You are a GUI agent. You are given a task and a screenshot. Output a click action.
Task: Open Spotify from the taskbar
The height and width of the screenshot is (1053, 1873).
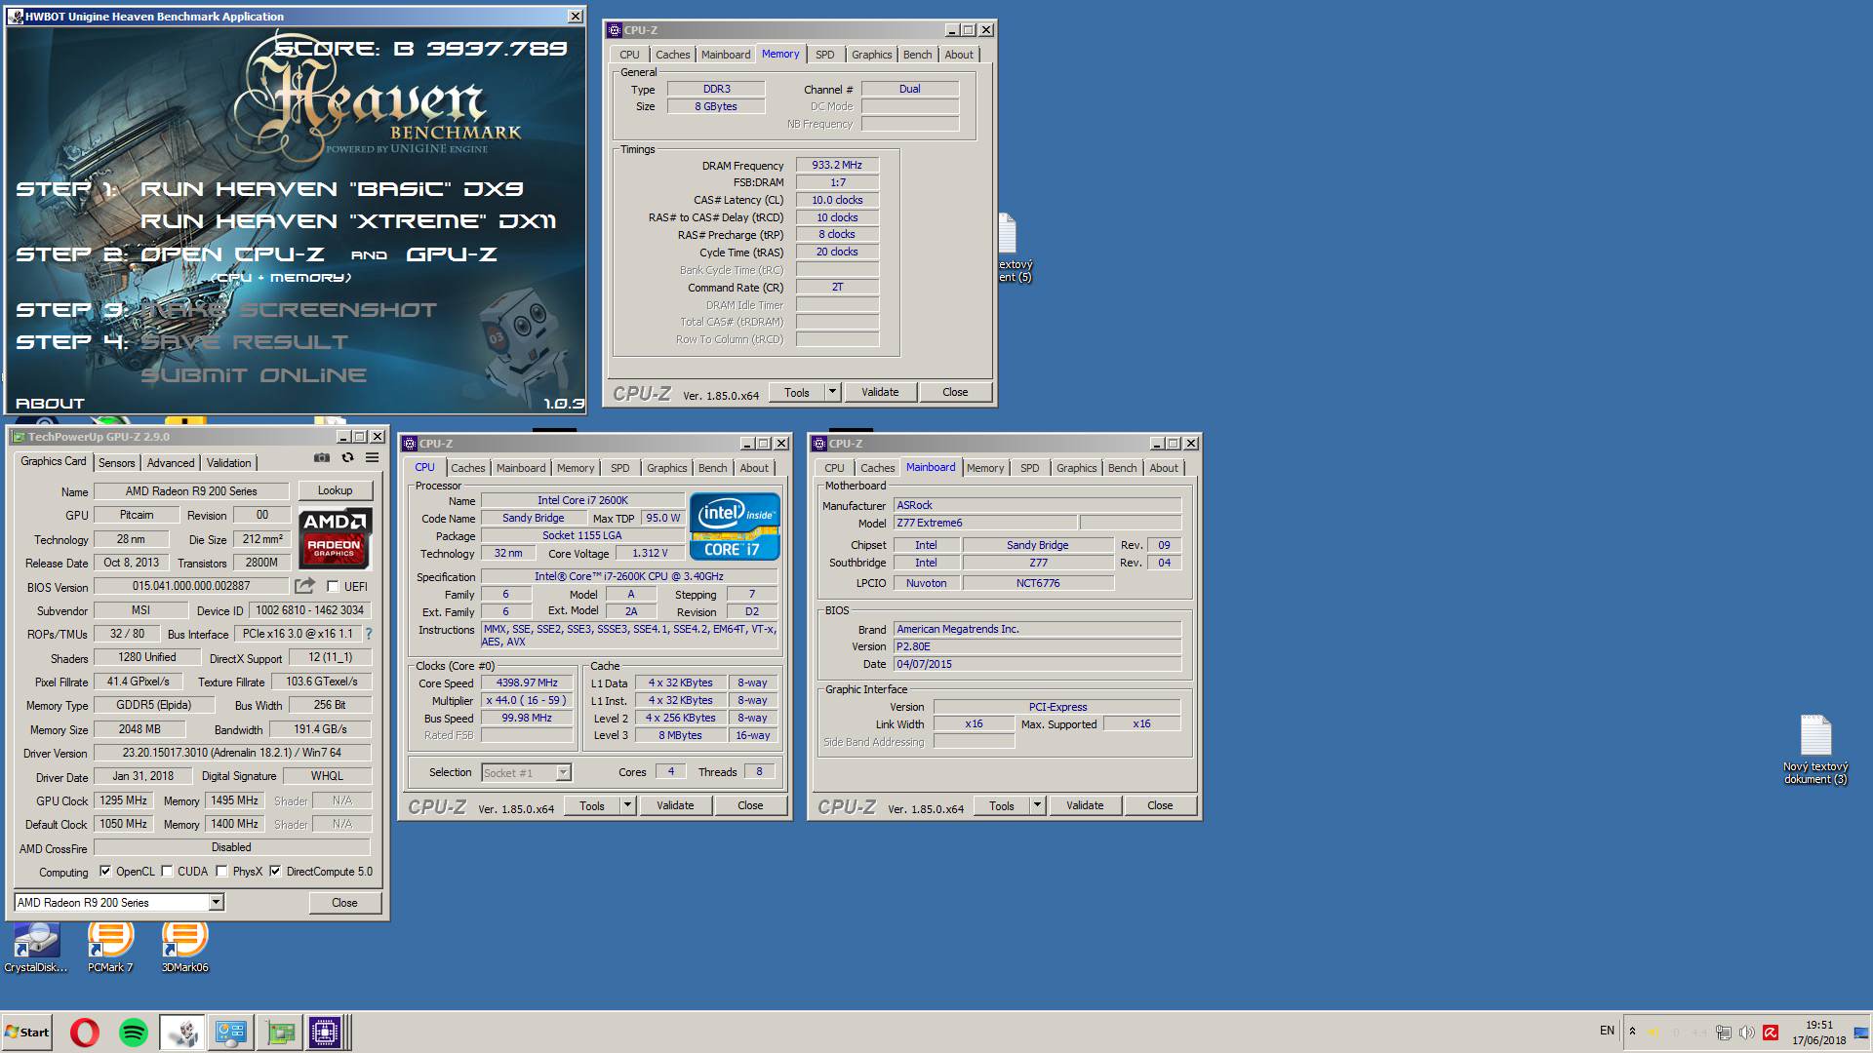pos(134,1033)
